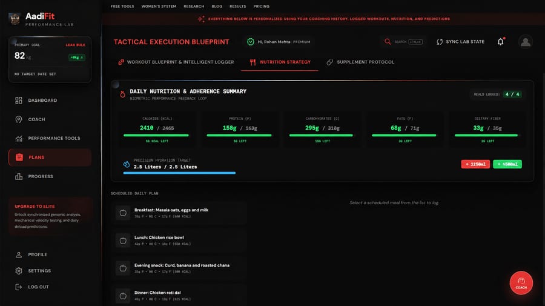Image resolution: width=545 pixels, height=306 pixels.
Task: Select Lunch: Chicken rice bowl meal
Action: 179,241
